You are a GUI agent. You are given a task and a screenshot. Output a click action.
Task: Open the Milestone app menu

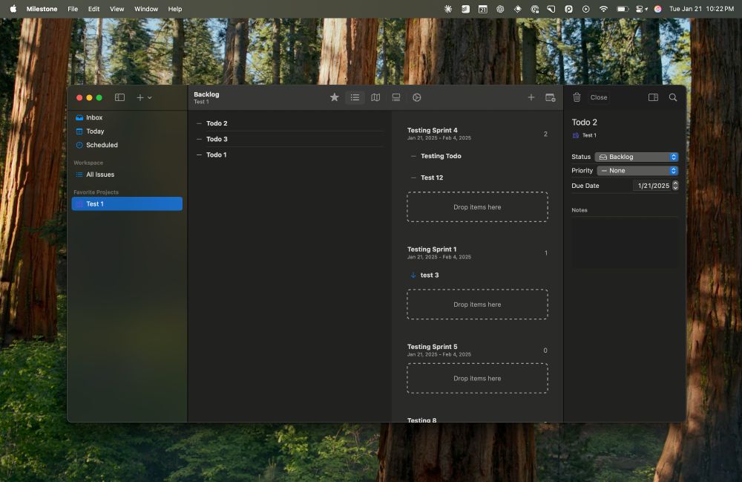(x=42, y=9)
